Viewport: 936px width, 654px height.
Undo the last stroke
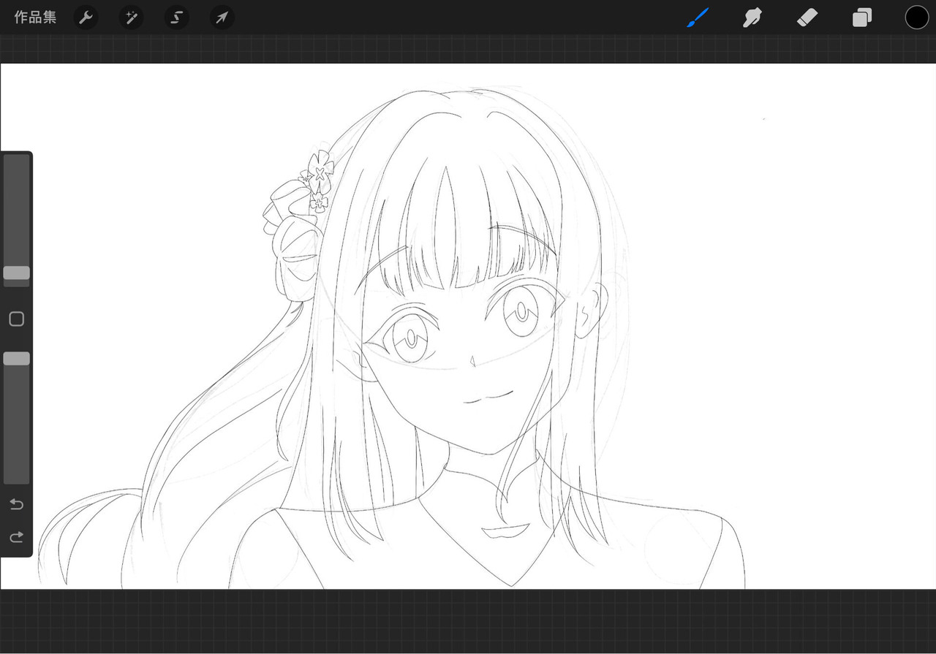tap(16, 504)
